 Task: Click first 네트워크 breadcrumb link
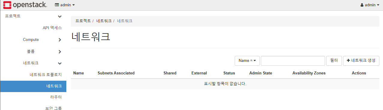(x=104, y=21)
